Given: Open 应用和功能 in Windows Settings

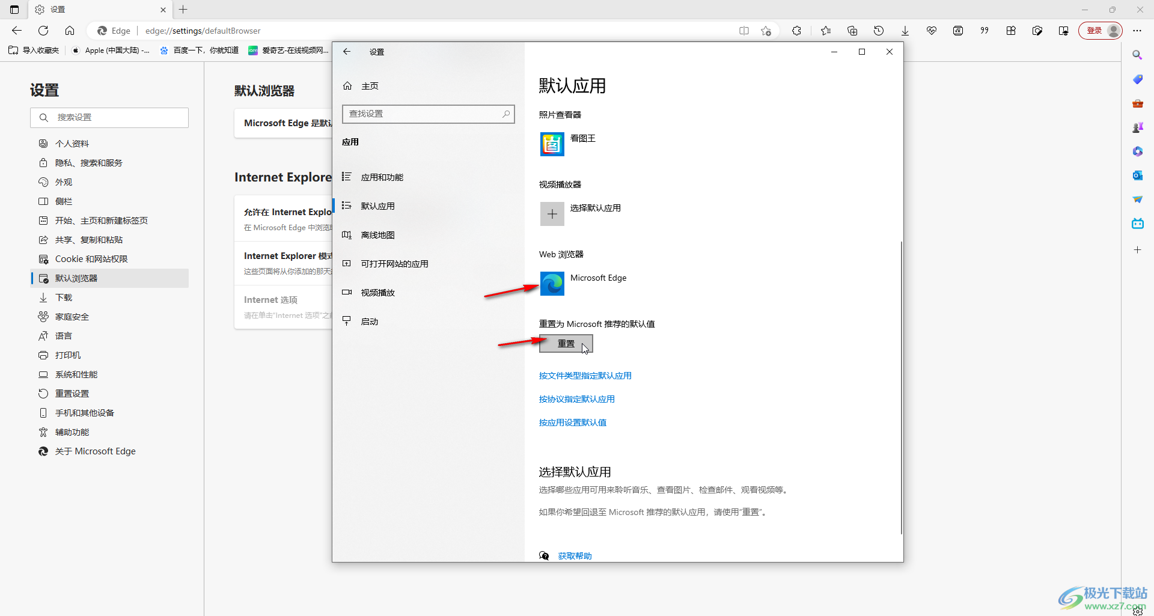Looking at the screenshot, I should click(429, 177).
